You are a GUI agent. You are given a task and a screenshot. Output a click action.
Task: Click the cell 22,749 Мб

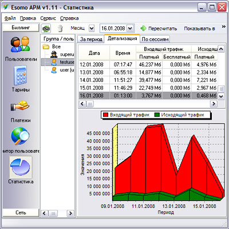pos(150,88)
